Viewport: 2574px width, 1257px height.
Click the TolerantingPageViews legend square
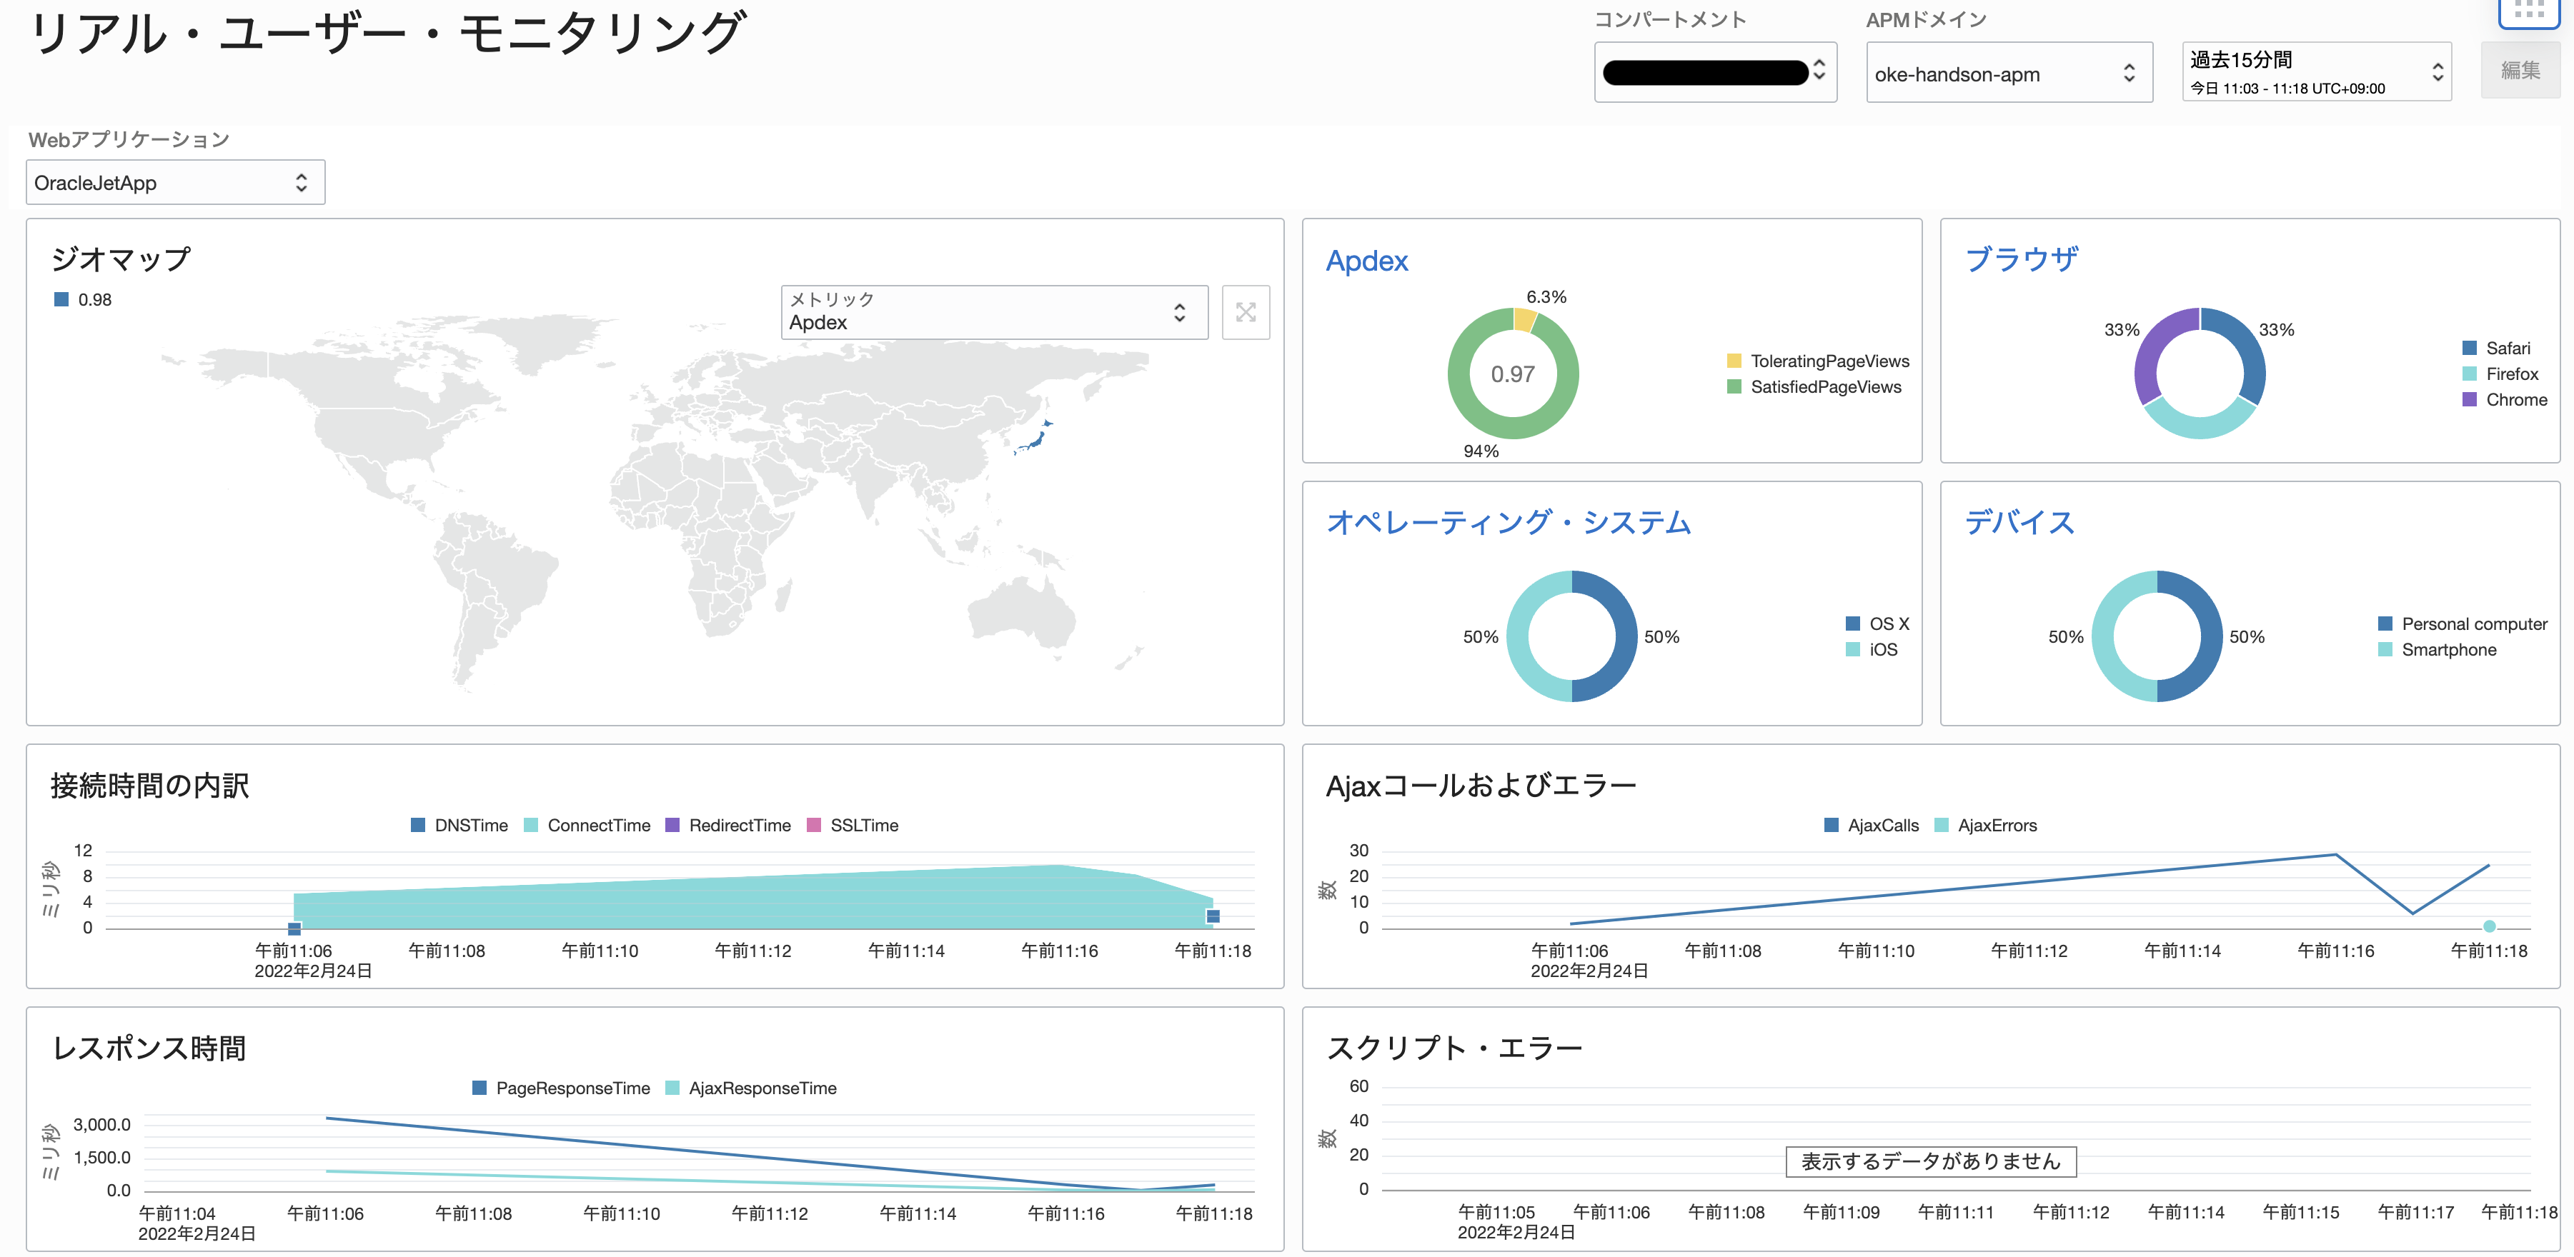[x=1734, y=361]
